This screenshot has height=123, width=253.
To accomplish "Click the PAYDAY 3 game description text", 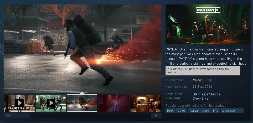I will coord(206,56).
